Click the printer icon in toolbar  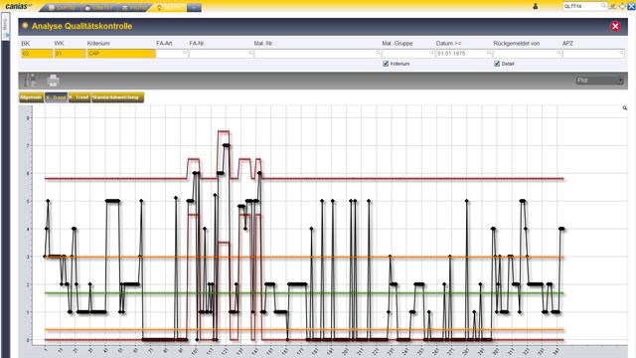pyautogui.click(x=53, y=81)
